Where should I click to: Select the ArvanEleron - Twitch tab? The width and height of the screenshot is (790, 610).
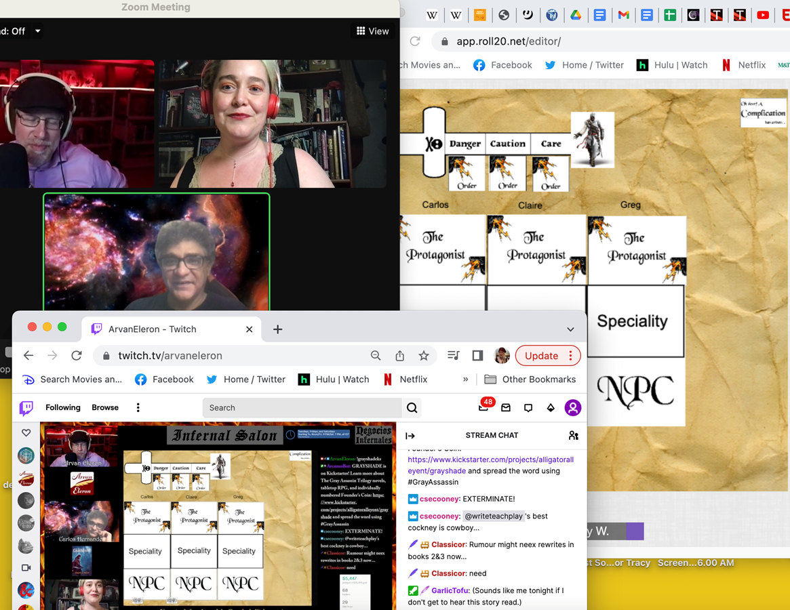(x=152, y=329)
